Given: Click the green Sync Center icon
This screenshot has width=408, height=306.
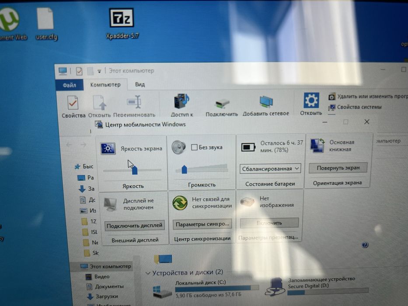Looking at the screenshot, I should [x=180, y=203].
